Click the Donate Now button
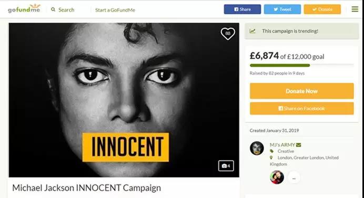Viewport: 364px width, 198px height. click(302, 91)
